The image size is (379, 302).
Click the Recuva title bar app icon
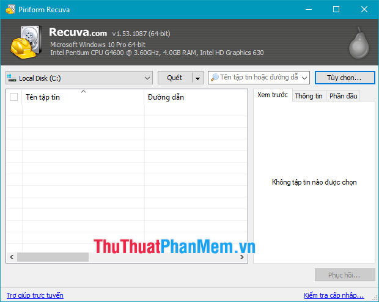coord(10,9)
